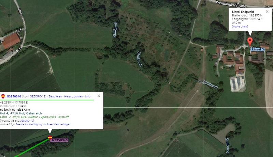Click the Wendlinger Straße road label
Screen dimensions: 273x157
(x=231, y=4)
